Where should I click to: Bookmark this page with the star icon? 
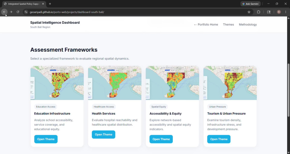tap(249, 12)
